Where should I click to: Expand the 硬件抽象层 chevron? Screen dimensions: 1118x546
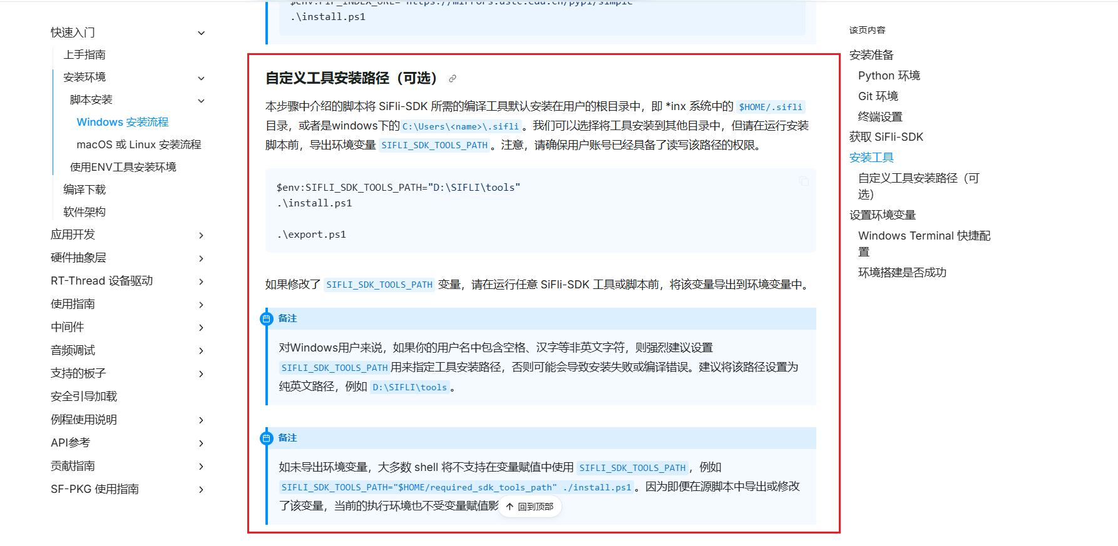(201, 259)
